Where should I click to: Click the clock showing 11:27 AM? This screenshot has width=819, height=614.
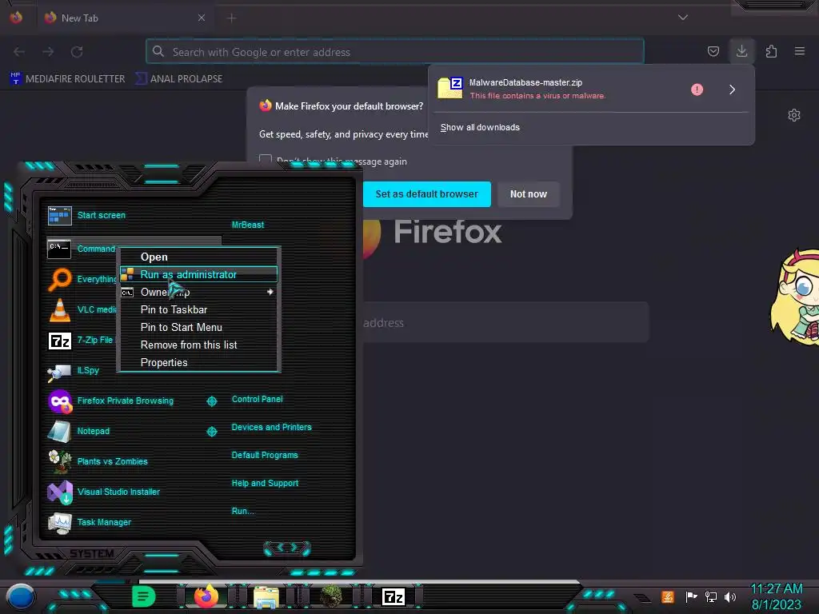(776, 596)
